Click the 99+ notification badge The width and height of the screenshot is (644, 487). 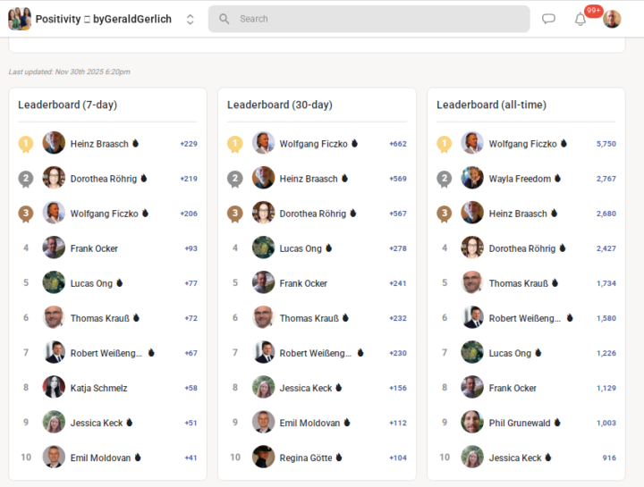point(594,11)
